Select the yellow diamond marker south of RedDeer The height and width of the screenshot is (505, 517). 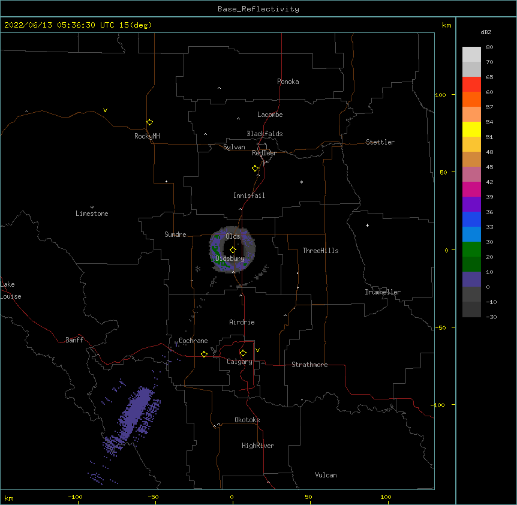click(255, 169)
